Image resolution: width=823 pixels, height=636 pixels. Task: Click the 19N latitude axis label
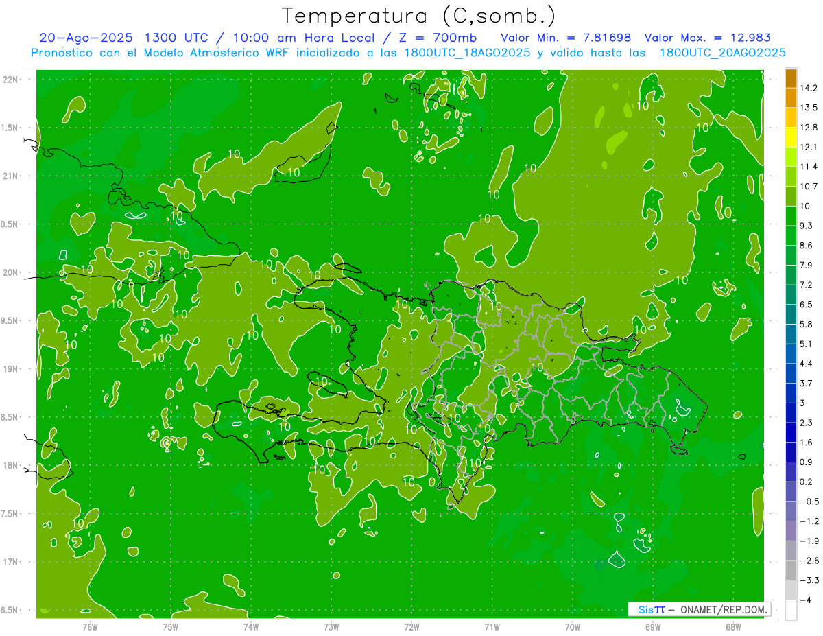11,369
